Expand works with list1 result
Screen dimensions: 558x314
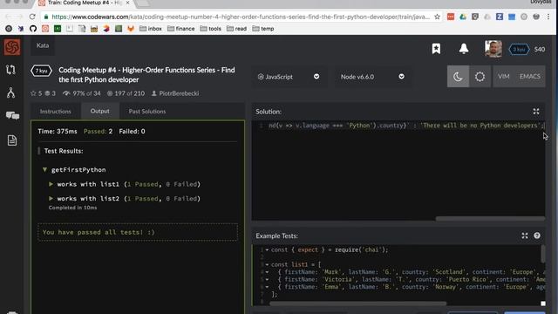(x=51, y=184)
